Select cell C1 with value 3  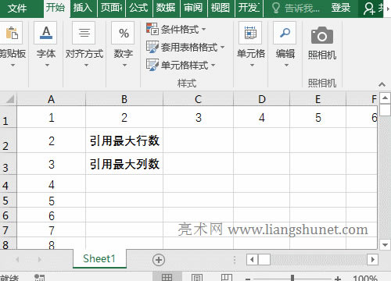click(198, 117)
